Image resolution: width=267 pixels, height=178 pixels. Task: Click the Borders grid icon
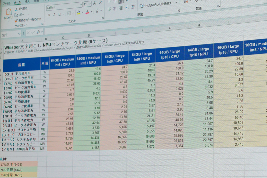coord(69,13)
